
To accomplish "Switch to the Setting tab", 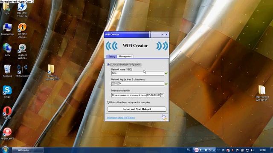I will click(x=112, y=57).
